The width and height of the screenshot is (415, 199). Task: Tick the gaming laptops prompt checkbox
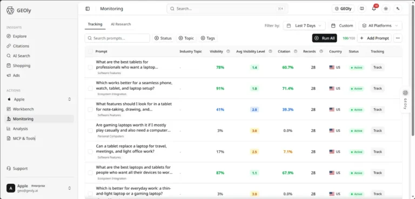click(x=91, y=131)
